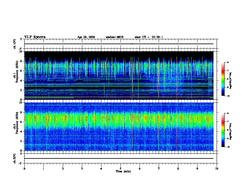
Task: Click the "1" time axis tick label
Action: pyautogui.click(x=43, y=169)
